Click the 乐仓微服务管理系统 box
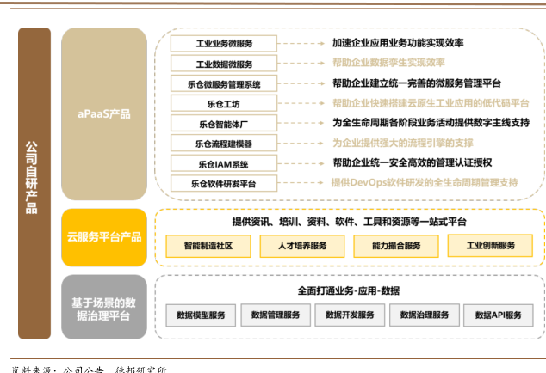This screenshot has height=373, width=546. (x=223, y=84)
